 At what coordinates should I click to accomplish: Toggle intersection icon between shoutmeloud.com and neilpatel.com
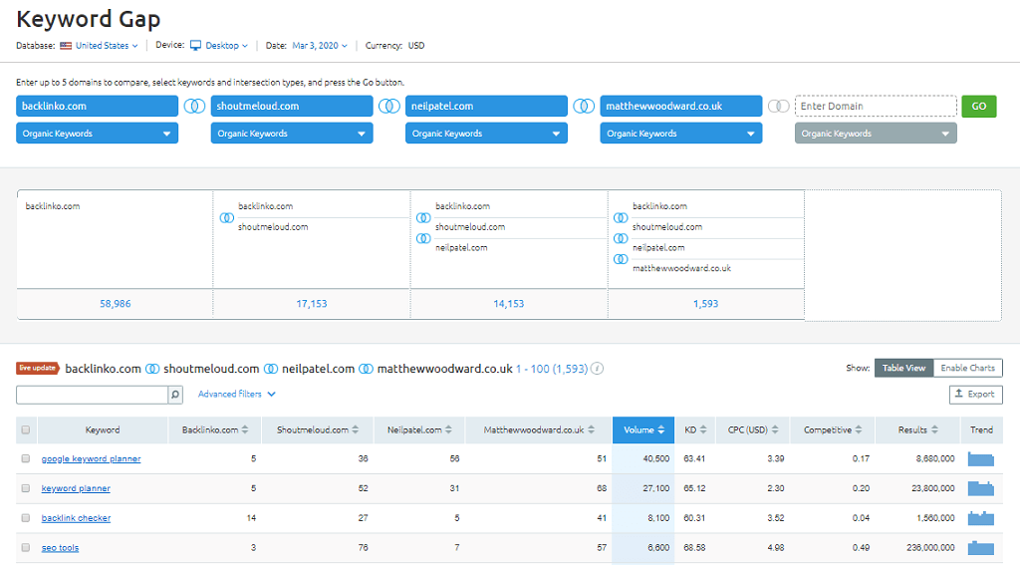coord(389,106)
